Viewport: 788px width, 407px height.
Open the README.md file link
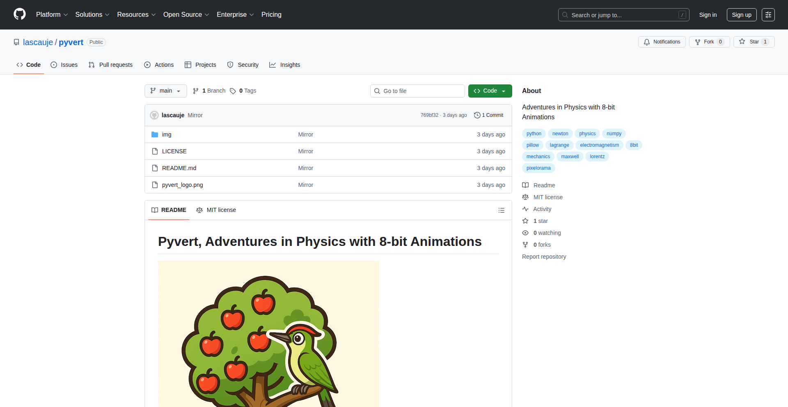pyautogui.click(x=179, y=168)
